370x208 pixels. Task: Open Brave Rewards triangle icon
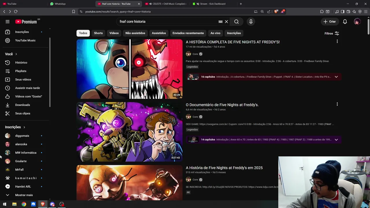click(x=282, y=12)
